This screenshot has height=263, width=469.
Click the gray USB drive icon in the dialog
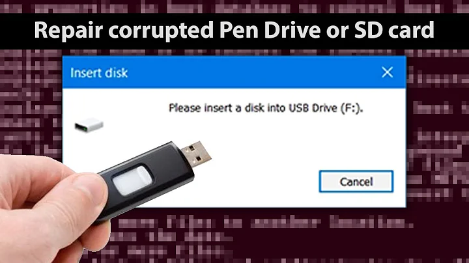tap(89, 125)
